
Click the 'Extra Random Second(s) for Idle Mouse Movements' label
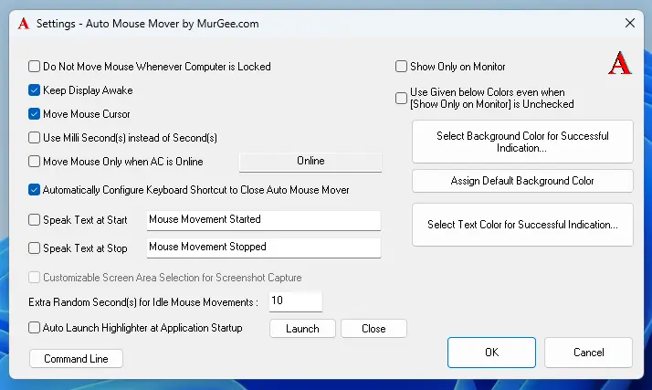pos(143,302)
